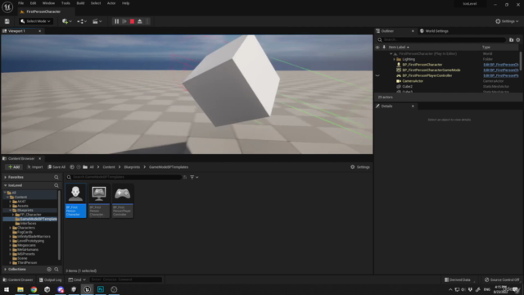Focus Search GameModeBPTemplates field
The height and width of the screenshot is (295, 524).
coord(124,177)
